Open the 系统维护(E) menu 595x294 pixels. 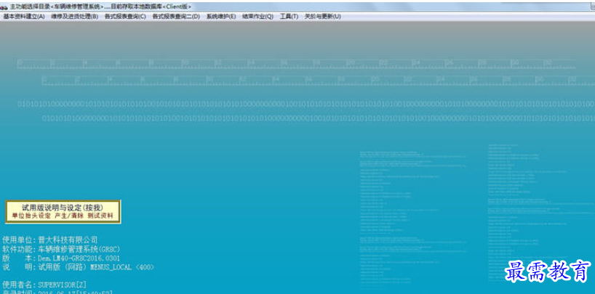click(x=221, y=16)
